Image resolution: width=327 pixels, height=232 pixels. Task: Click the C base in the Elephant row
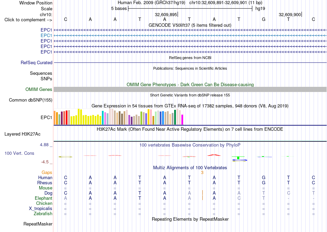(239, 198)
